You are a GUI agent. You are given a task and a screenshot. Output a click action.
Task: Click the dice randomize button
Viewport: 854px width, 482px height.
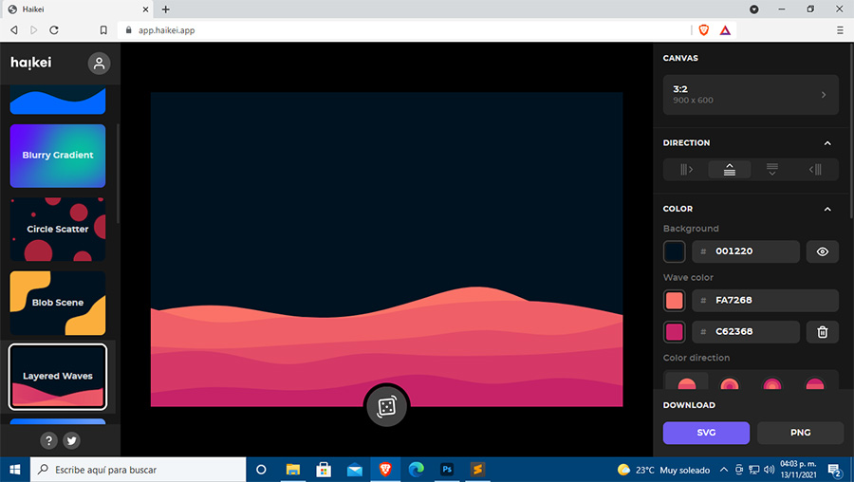(387, 407)
